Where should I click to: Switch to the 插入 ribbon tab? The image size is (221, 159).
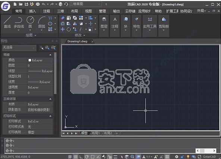[x=32, y=11]
